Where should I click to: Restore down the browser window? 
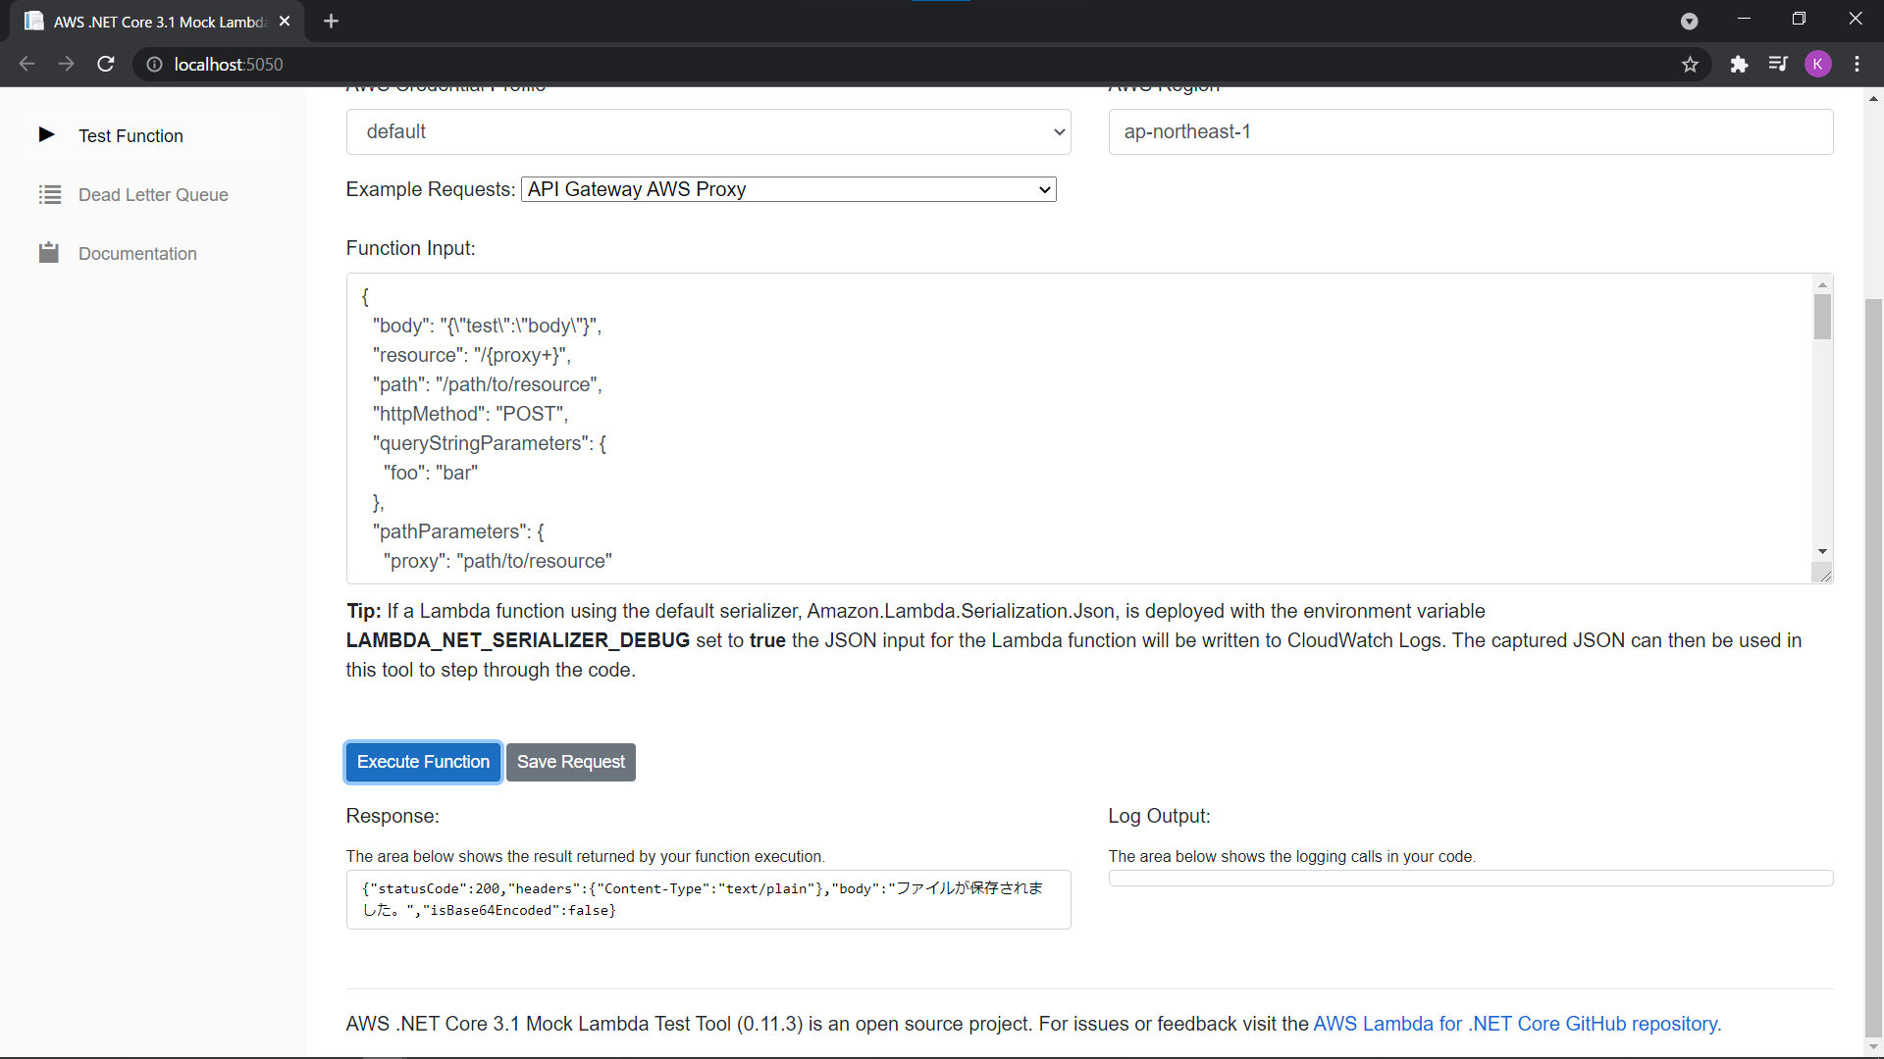pyautogui.click(x=1799, y=19)
